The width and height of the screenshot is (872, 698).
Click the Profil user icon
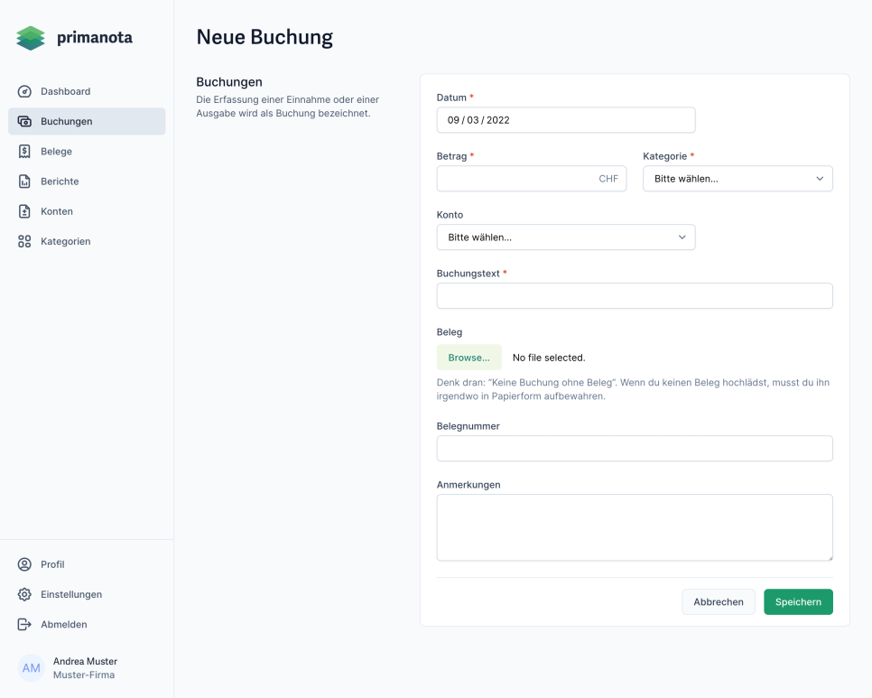click(x=25, y=564)
